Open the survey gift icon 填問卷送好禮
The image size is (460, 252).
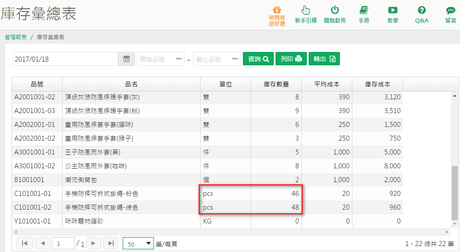276,17
